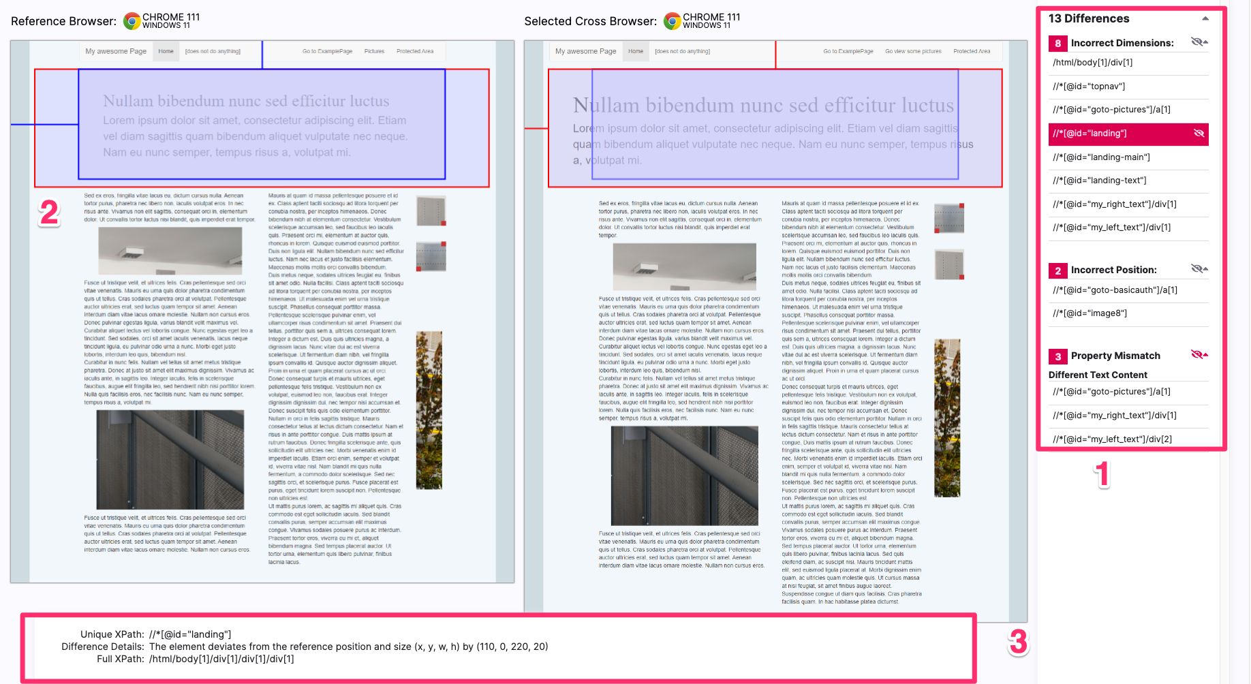1251x684 pixels.
Task: Click Go view some pictures in cross screenshot
Action: pyautogui.click(x=913, y=51)
